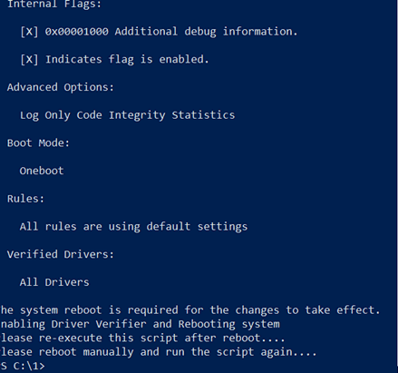Click the Rules heading
Screen dimensions: 398x373
point(25,199)
